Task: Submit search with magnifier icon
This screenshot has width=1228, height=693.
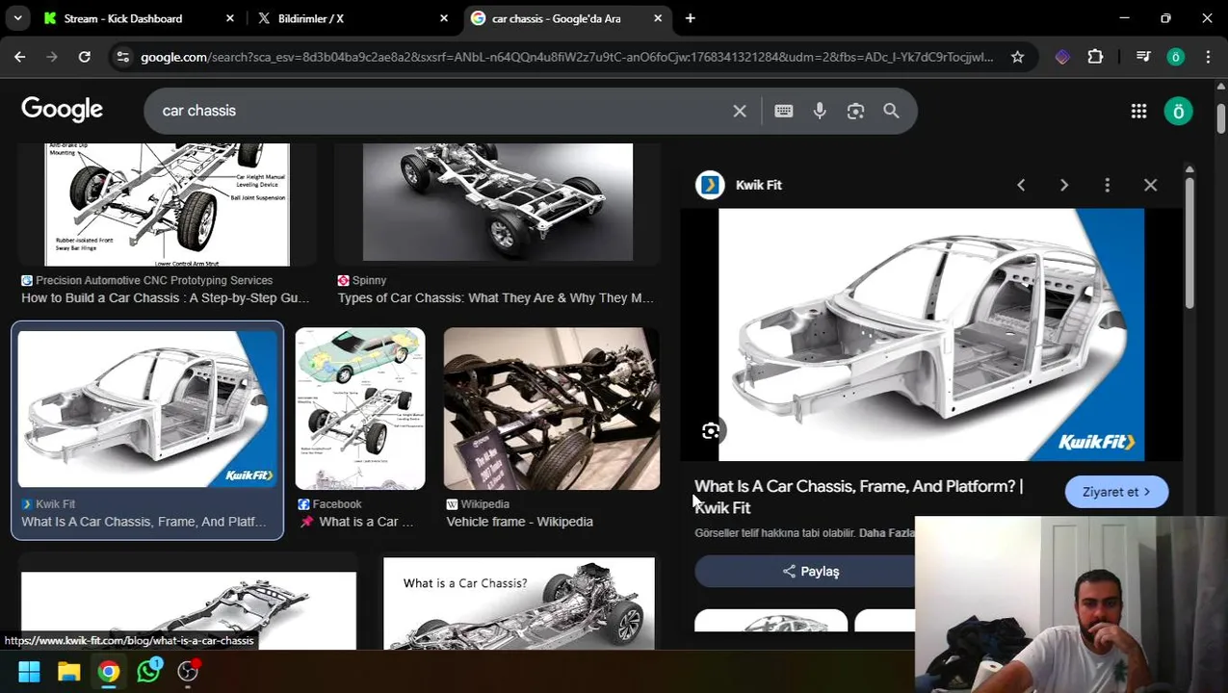Action: [x=891, y=111]
